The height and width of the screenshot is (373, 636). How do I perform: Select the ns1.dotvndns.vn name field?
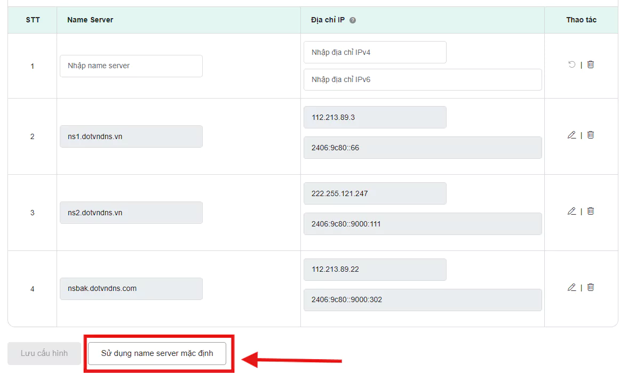[x=131, y=136]
